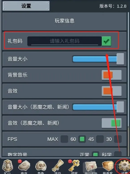Confirm gift code with green checkmark
Image resolution: width=130 pixels, height=174 pixels.
[x=106, y=41]
